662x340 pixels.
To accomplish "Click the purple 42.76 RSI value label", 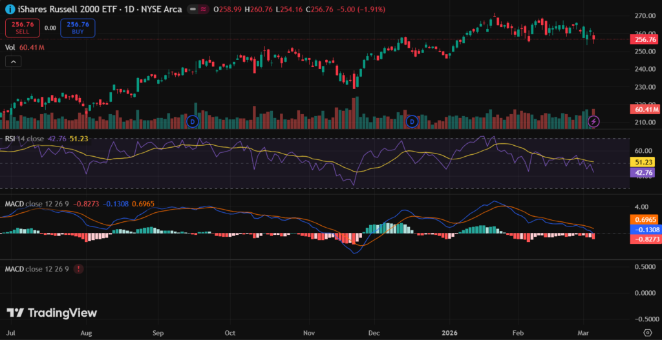I will pyautogui.click(x=645, y=173).
